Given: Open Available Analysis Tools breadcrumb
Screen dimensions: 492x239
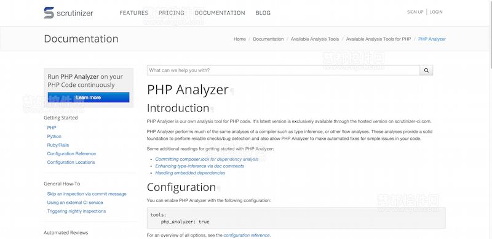Looking at the screenshot, I should (x=315, y=39).
